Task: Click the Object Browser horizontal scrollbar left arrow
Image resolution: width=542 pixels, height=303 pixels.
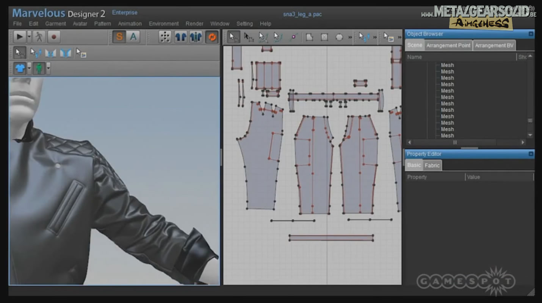Action: 409,142
